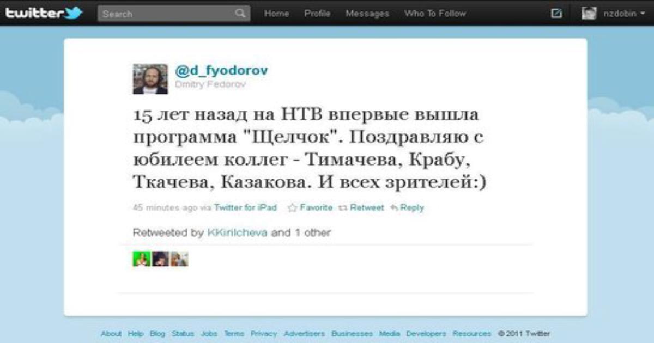The height and width of the screenshot is (343, 654).
Task: Open the @d_fyodorov username link
Action: (221, 71)
